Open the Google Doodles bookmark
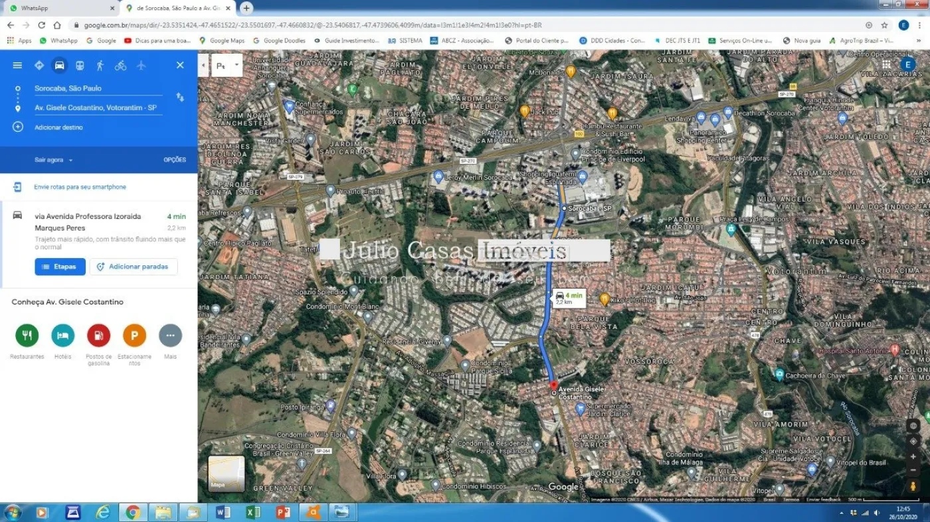Screen dimensions: 930x522 (x=279, y=40)
